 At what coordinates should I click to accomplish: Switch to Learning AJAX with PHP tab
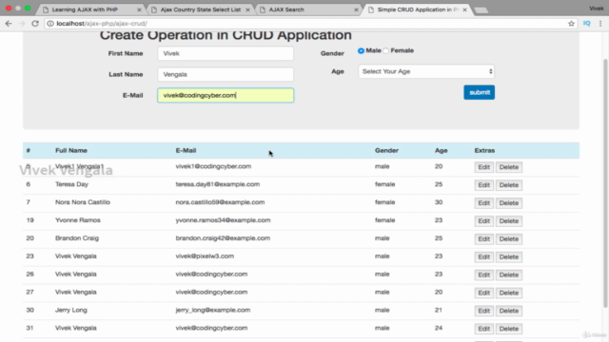(x=91, y=9)
